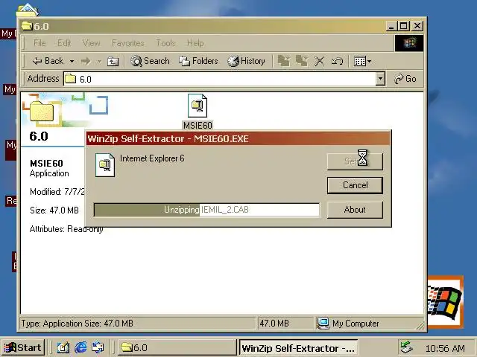The image size is (477, 357).
Task: Minimize the 6.0 Explorer window
Action: click(391, 27)
